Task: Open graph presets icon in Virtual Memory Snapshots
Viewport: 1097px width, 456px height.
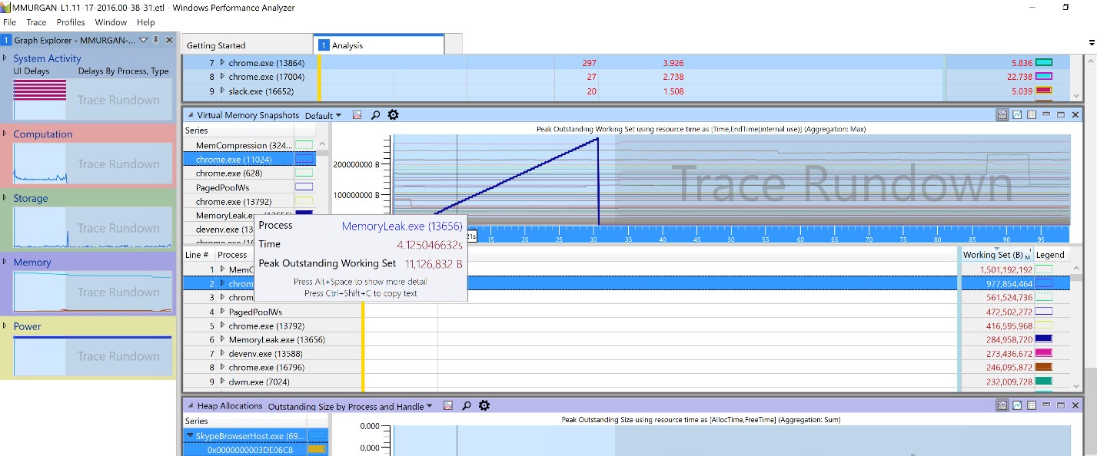Action: pyautogui.click(x=357, y=115)
